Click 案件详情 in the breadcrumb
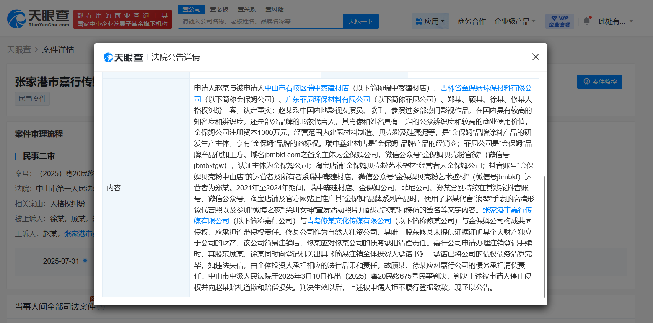 (58, 49)
